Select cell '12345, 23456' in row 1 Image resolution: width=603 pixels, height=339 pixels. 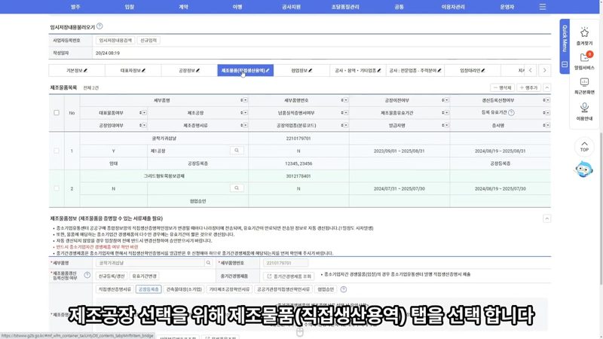[x=298, y=163]
